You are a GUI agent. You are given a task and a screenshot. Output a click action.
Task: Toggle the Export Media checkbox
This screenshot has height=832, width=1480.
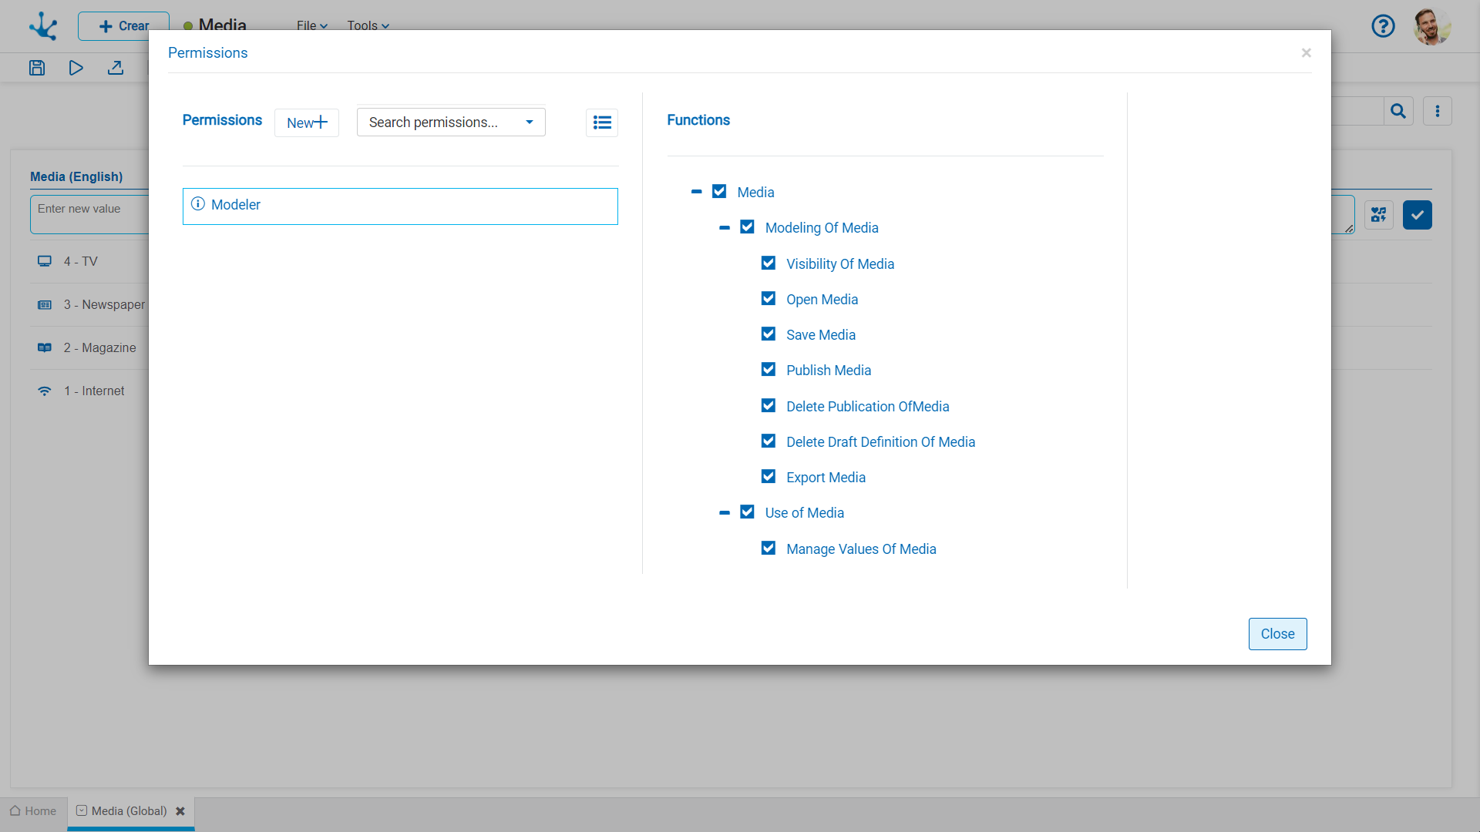(769, 477)
